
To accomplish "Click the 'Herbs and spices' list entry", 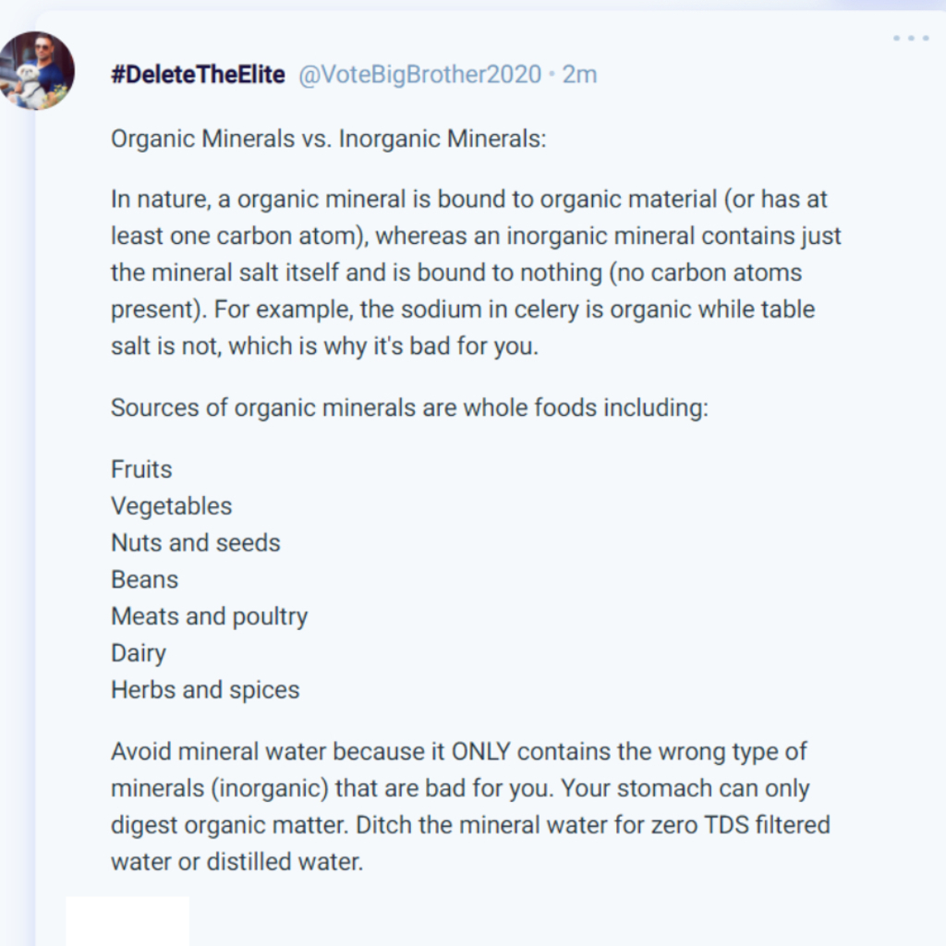I will [x=205, y=690].
